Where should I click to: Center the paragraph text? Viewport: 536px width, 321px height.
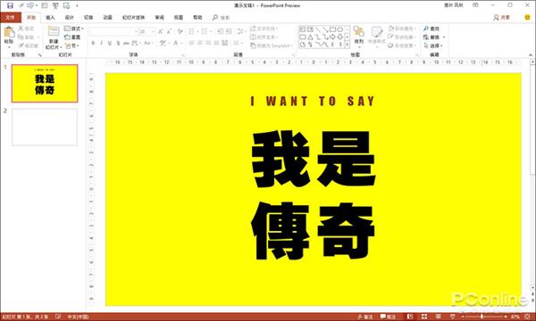click(200, 43)
